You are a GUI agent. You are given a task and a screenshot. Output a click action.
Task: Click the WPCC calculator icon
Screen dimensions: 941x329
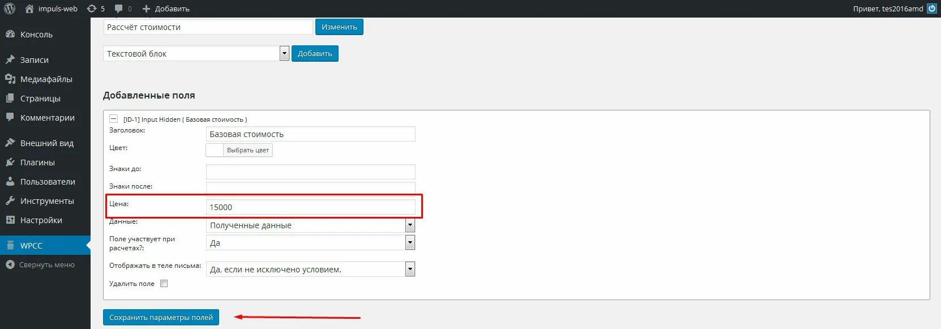[x=10, y=245]
